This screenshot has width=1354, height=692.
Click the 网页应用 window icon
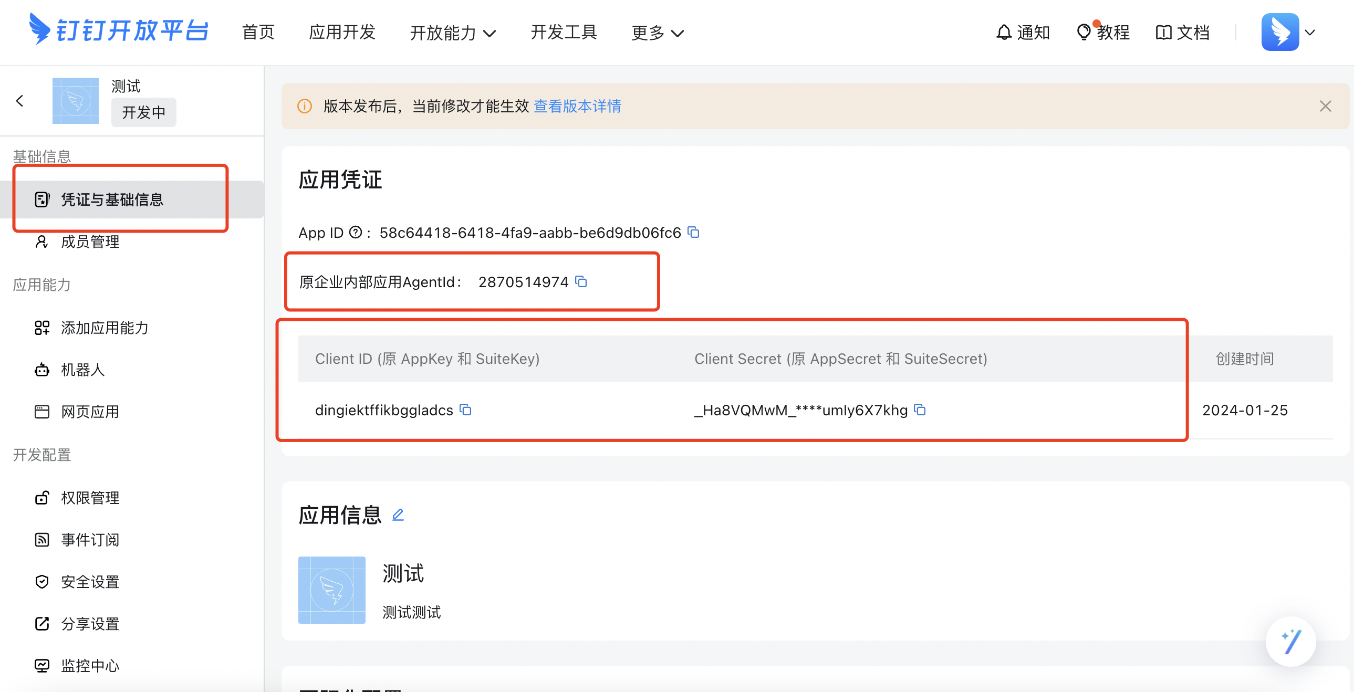42,412
